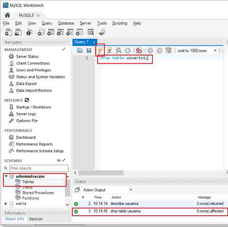Viewport: 228px width, 227px height.
Task: Switch to the Session info tab
Action: point(36,219)
